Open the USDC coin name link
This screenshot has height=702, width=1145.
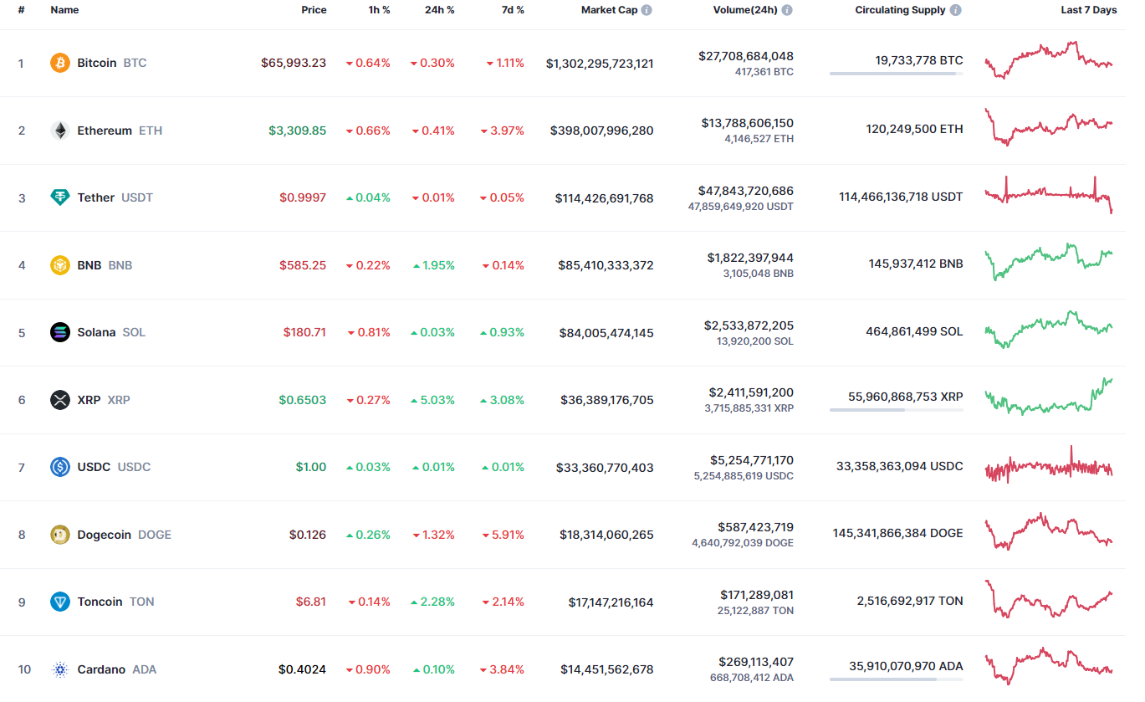point(94,467)
